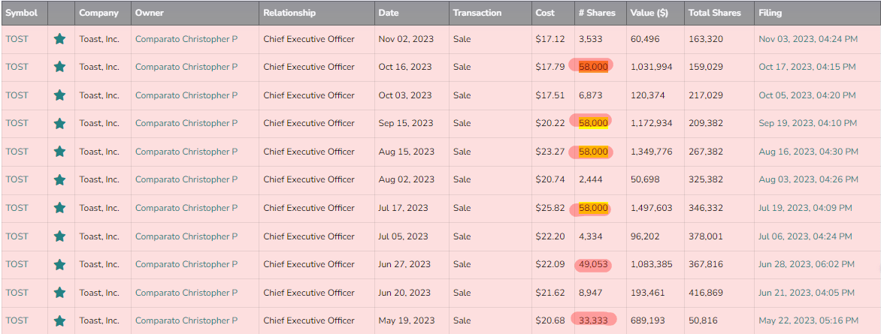
Task: Click the star icon in the May 19, 2023 row
Action: click(x=59, y=320)
